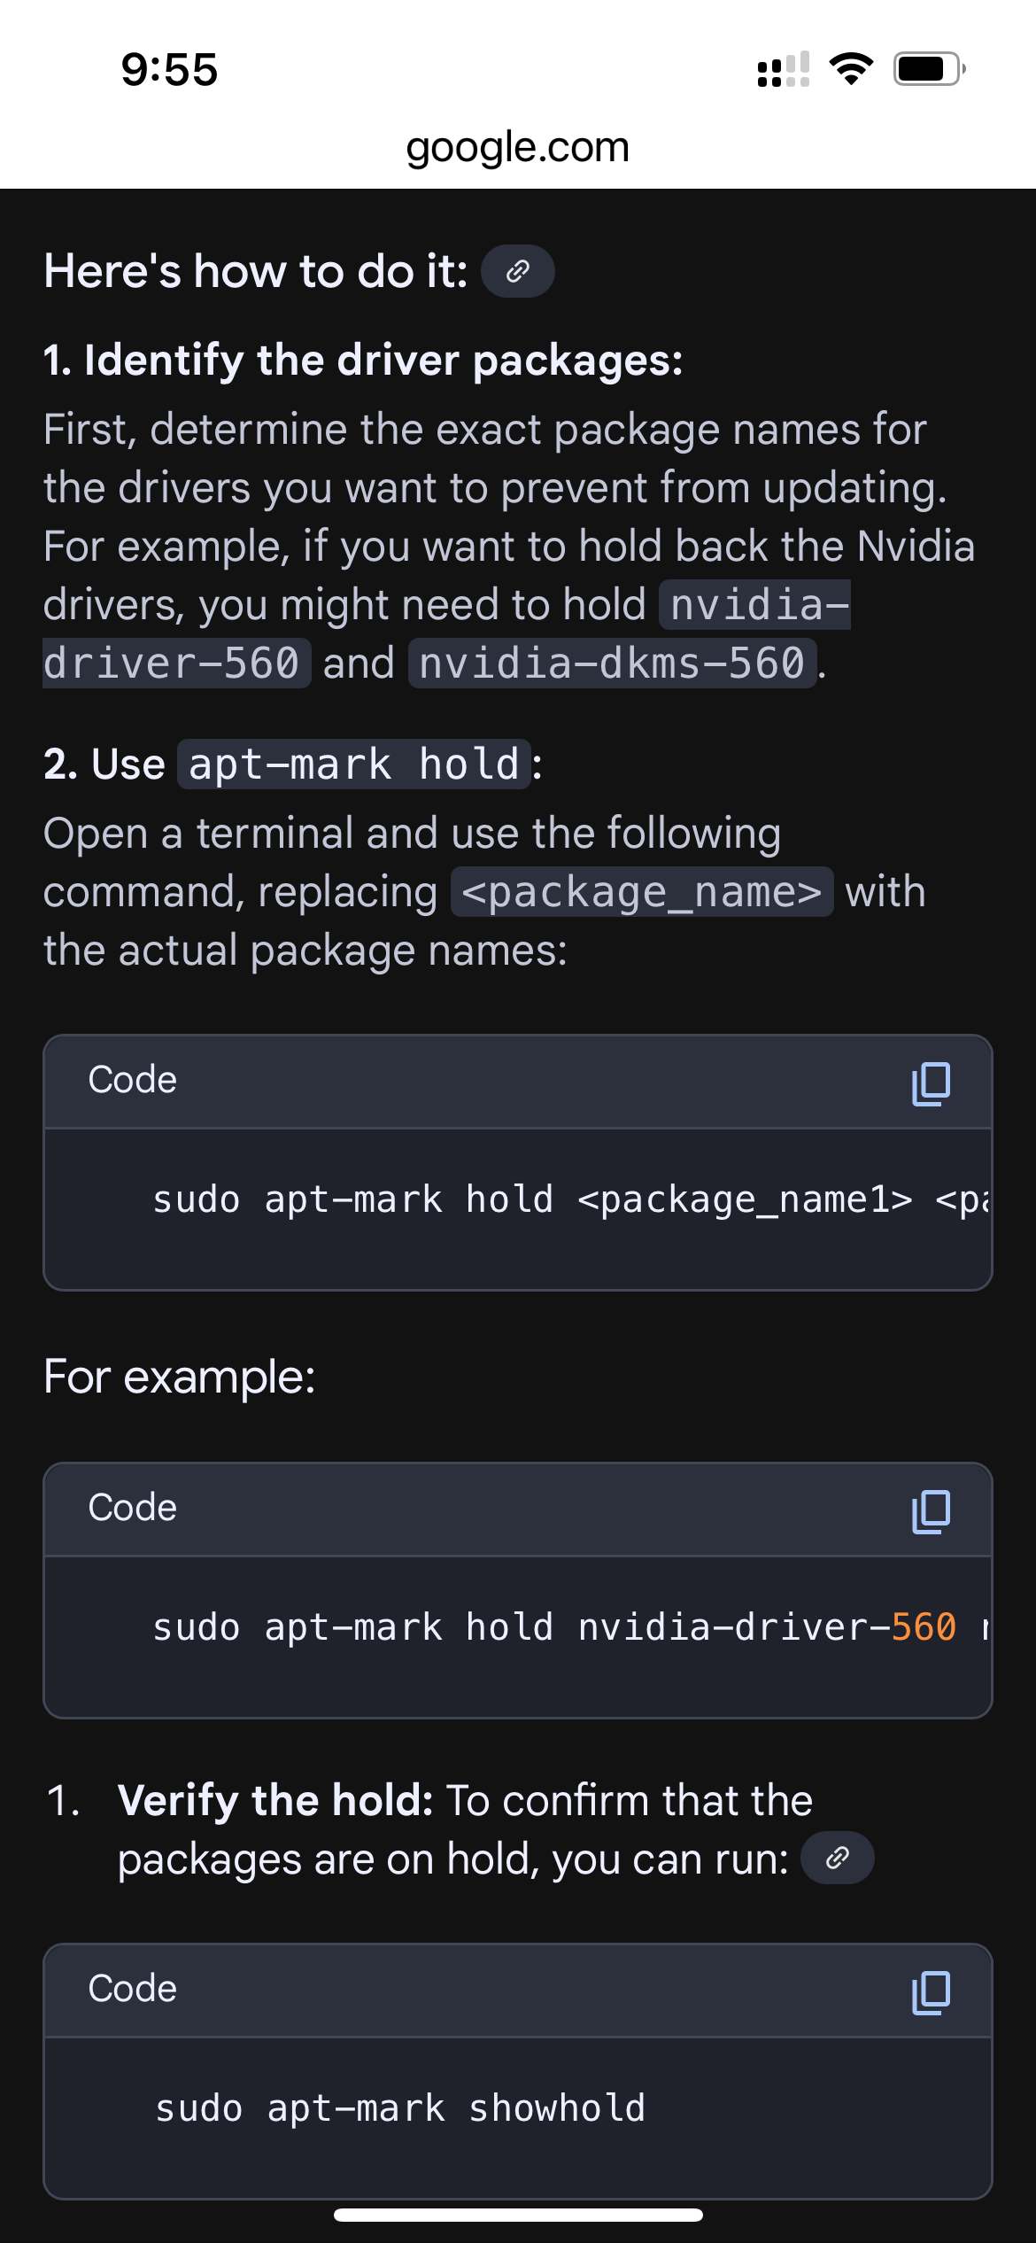This screenshot has width=1036, height=2243.
Task: Open source link after "you can run:"
Action: click(838, 1858)
